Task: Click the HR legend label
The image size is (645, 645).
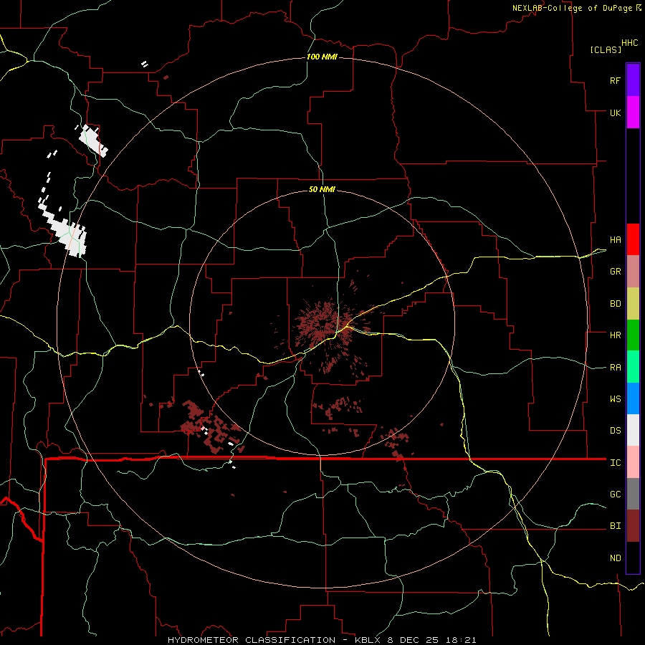Action: 615,335
